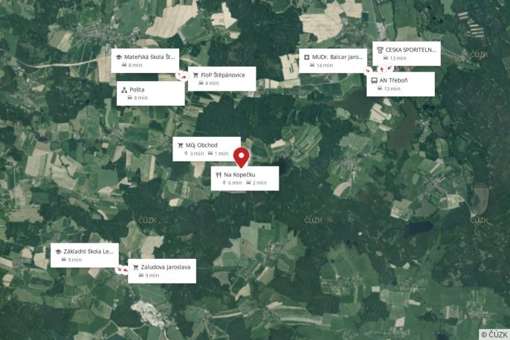The width and height of the screenshot is (510, 340).
Task: Open the Můj Obchod shop label
Action: point(207,149)
